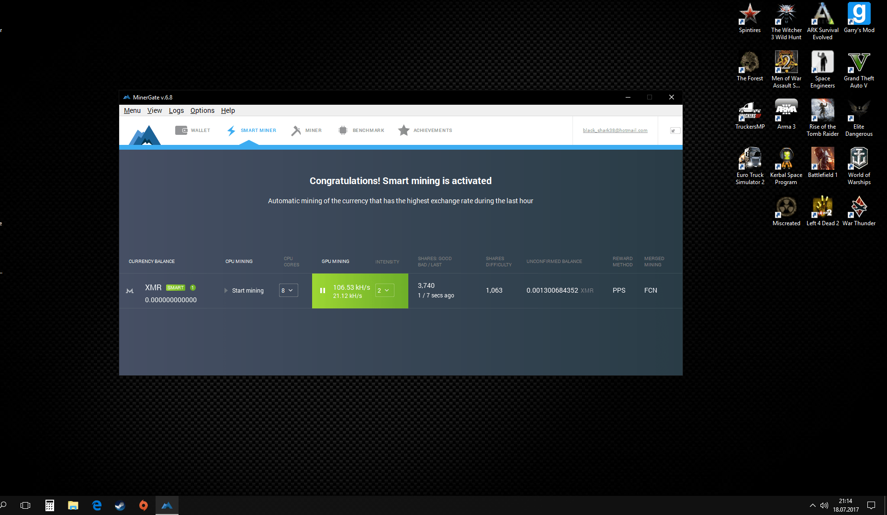The image size is (887, 515).
Task: Click the MinerGate taskbar button
Action: tap(167, 505)
